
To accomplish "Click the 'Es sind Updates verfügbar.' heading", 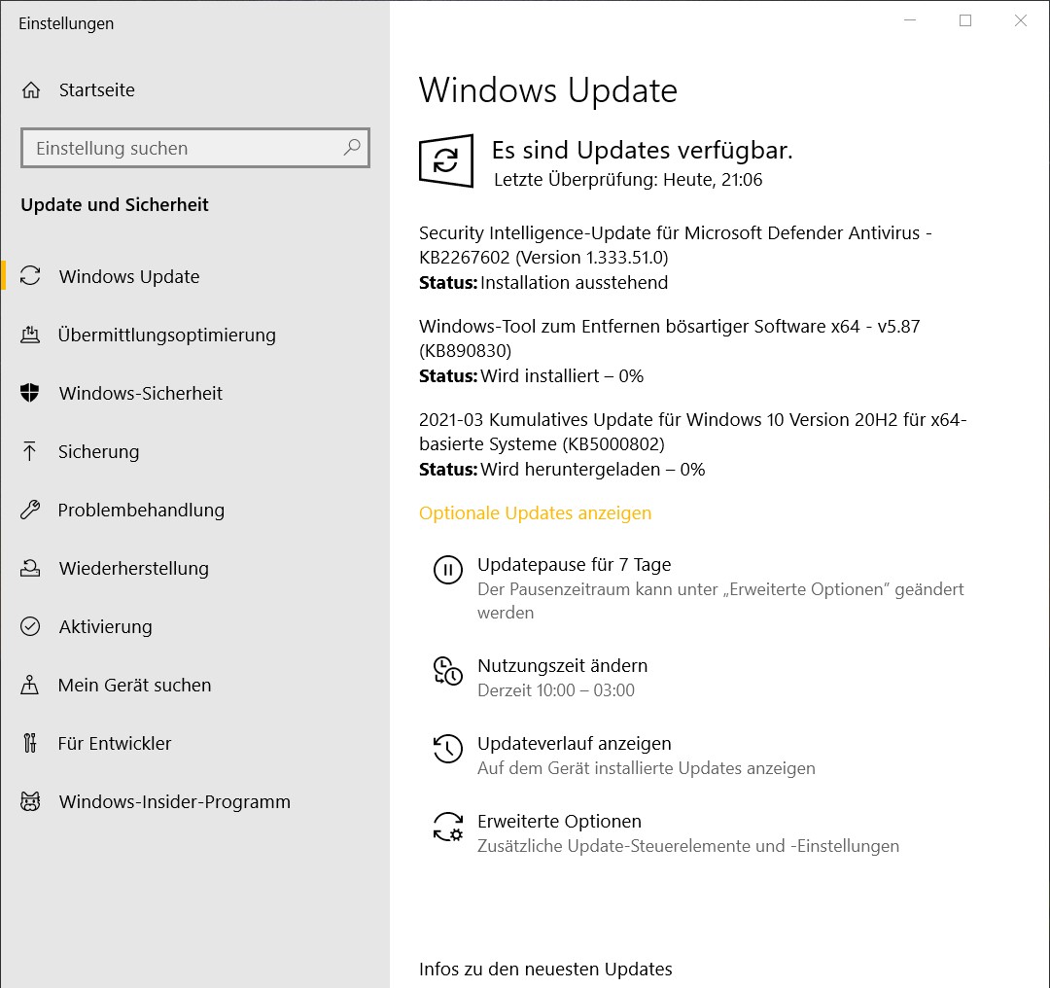I will [x=643, y=150].
